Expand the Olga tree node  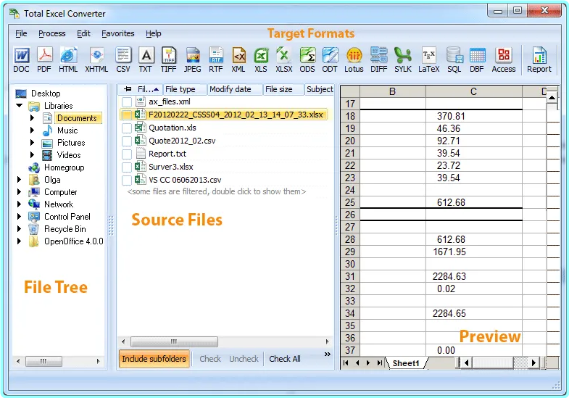[20, 180]
